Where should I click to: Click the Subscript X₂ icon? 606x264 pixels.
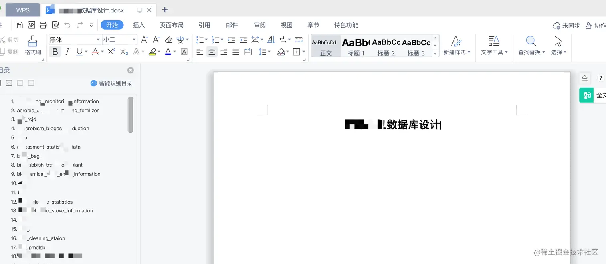point(124,52)
